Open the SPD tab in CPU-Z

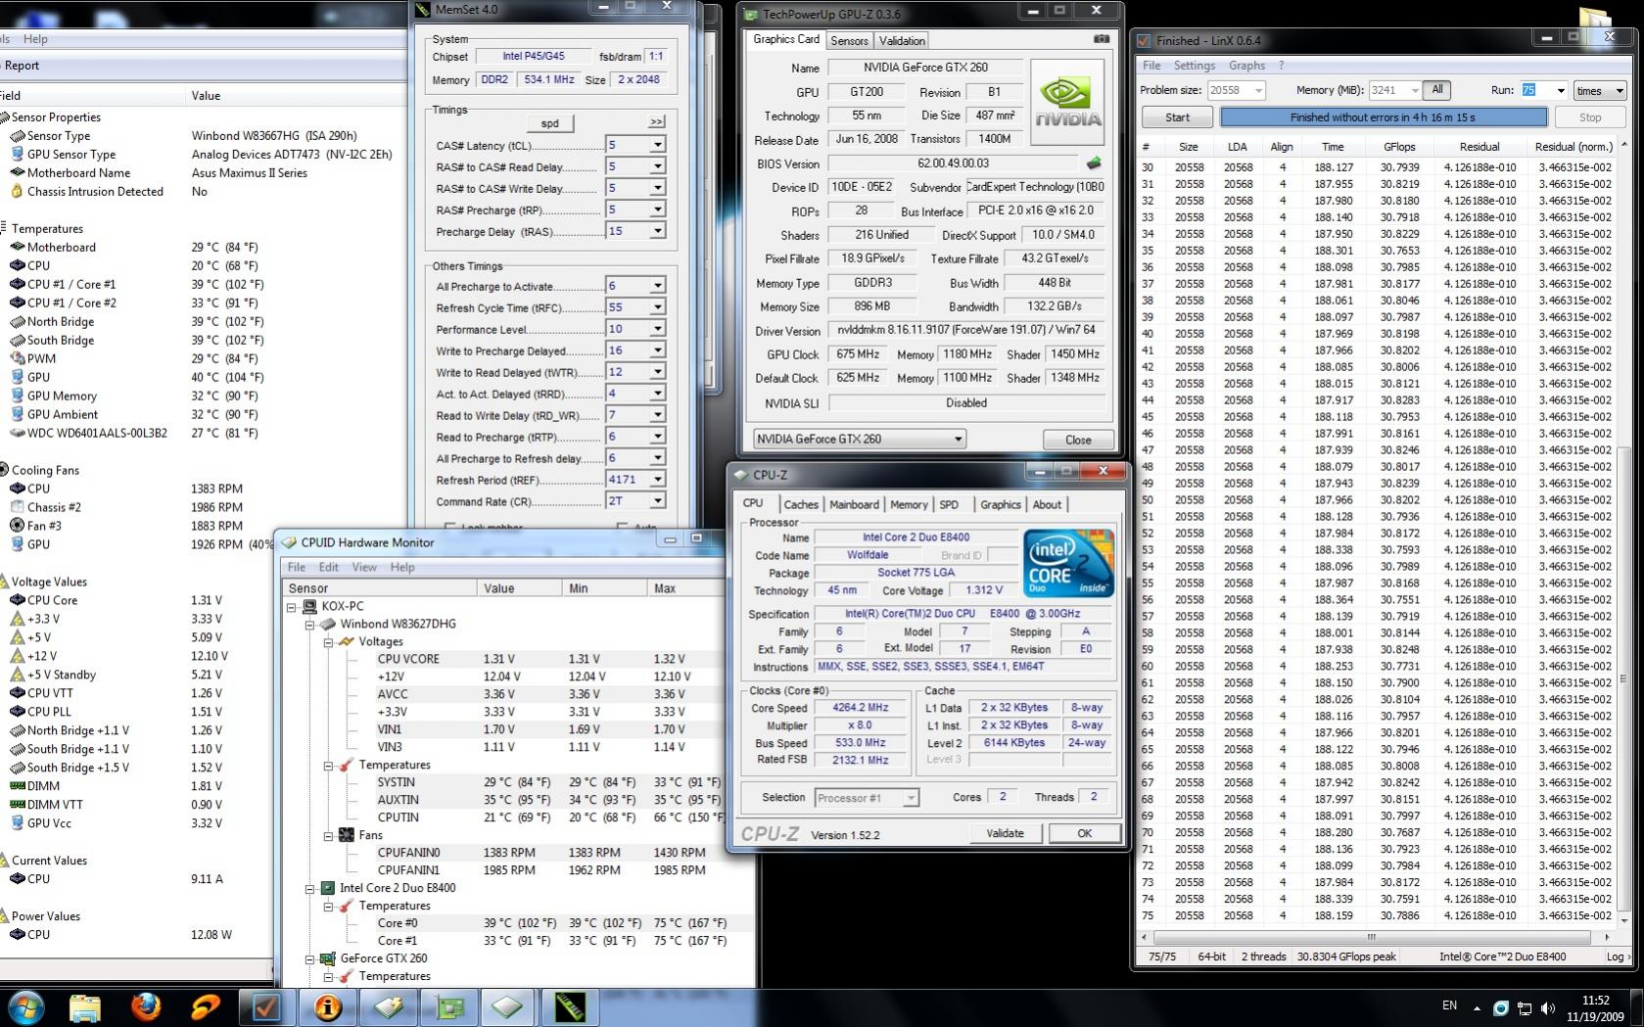coord(949,504)
